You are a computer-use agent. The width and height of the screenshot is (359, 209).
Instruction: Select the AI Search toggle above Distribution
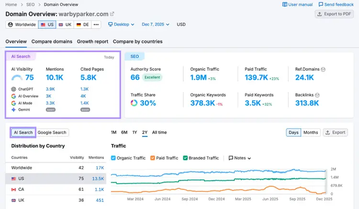pos(23,132)
